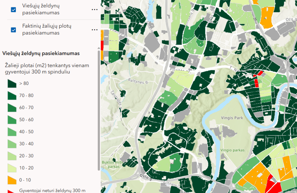Image resolution: width=297 pixels, height=193 pixels.
Task: Click the legend panel vertical scrollbar
Action: (x=99, y=110)
